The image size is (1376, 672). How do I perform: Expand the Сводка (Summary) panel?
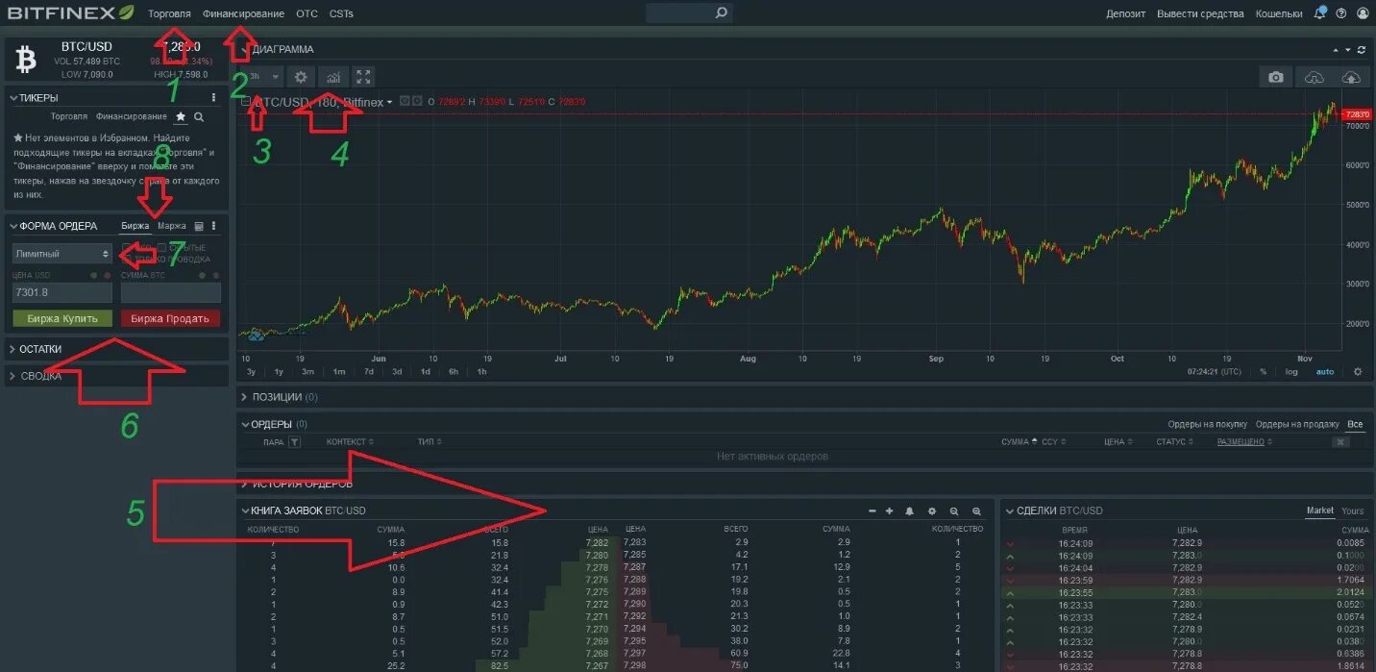[x=12, y=376]
